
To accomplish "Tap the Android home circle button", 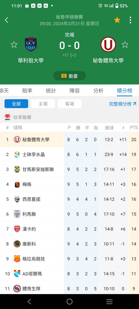I will click(x=69, y=302).
